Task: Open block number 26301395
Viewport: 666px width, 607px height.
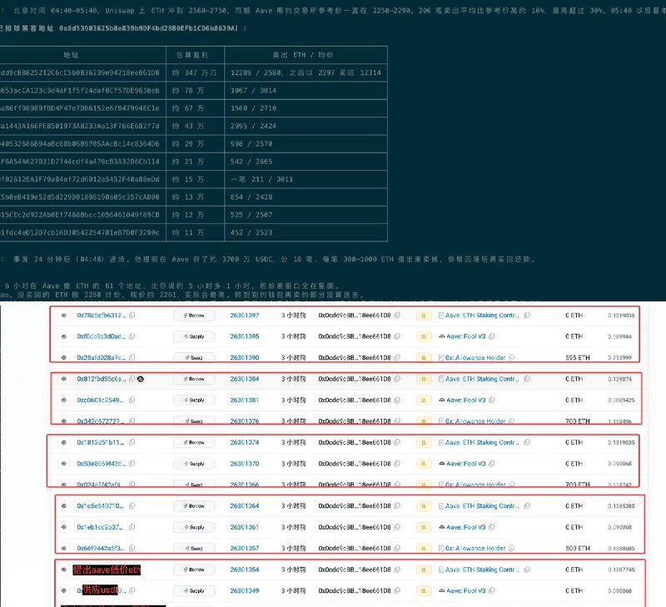Action: click(245, 336)
